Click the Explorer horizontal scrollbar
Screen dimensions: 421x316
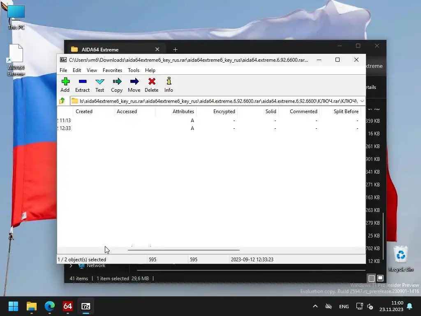251,270
